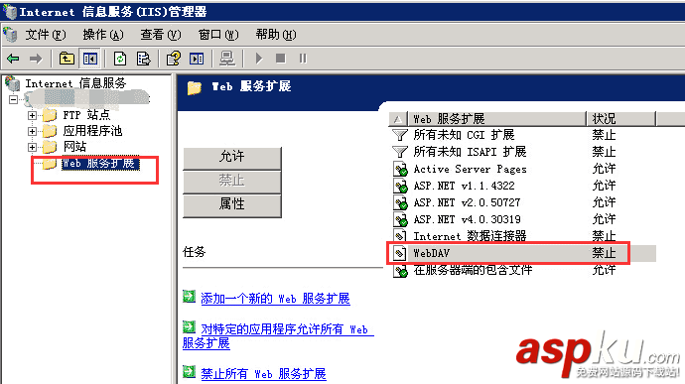Click the ASP.NET v4.0.30319 row icon
Screen dimensions: 685x384
pos(400,219)
